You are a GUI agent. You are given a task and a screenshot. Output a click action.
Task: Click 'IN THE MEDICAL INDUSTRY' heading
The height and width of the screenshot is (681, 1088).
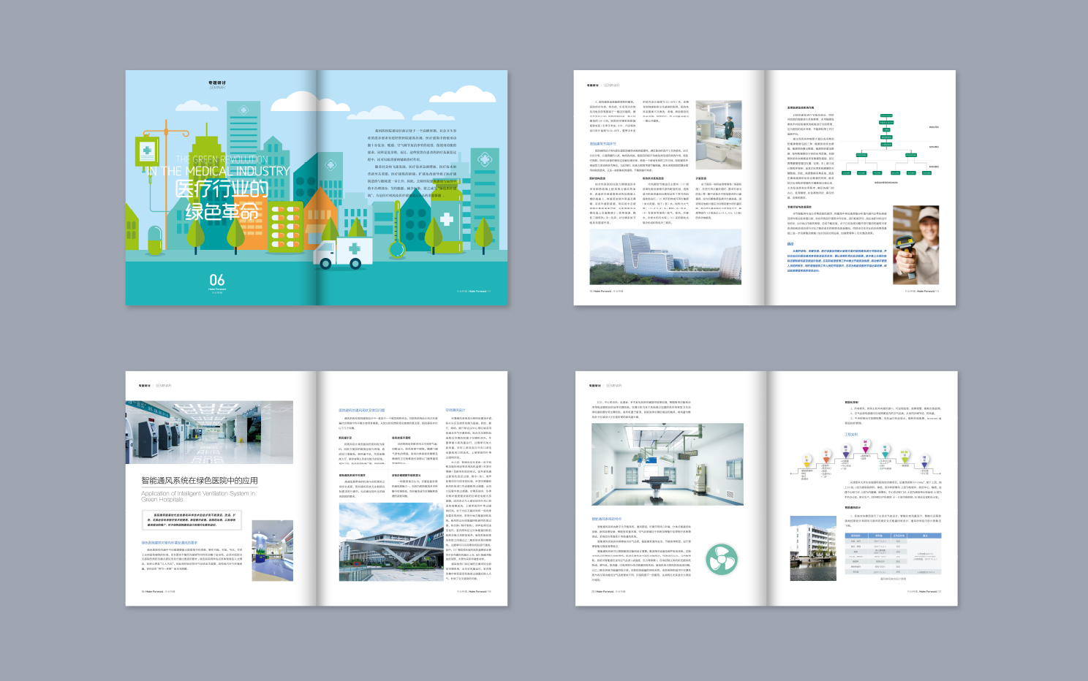pyautogui.click(x=218, y=171)
